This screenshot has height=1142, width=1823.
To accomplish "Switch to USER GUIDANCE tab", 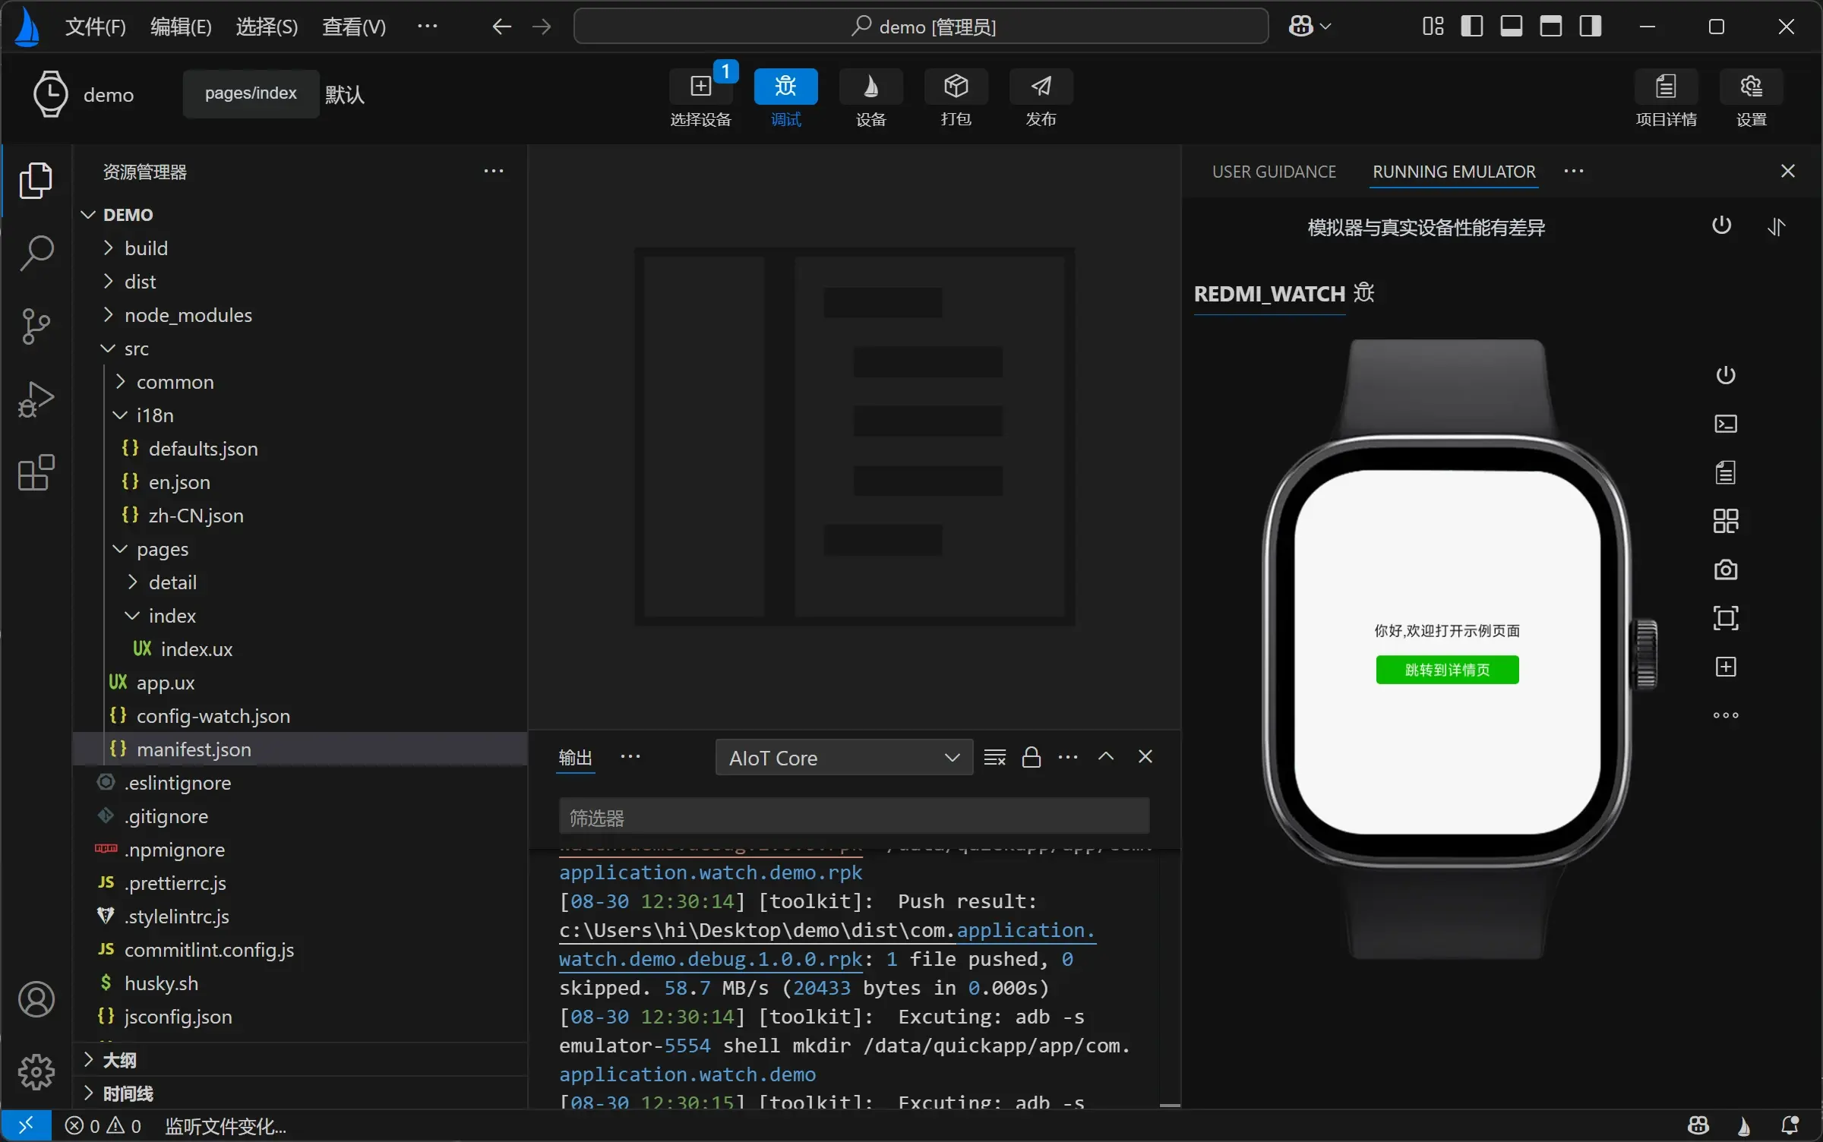I will (x=1274, y=172).
